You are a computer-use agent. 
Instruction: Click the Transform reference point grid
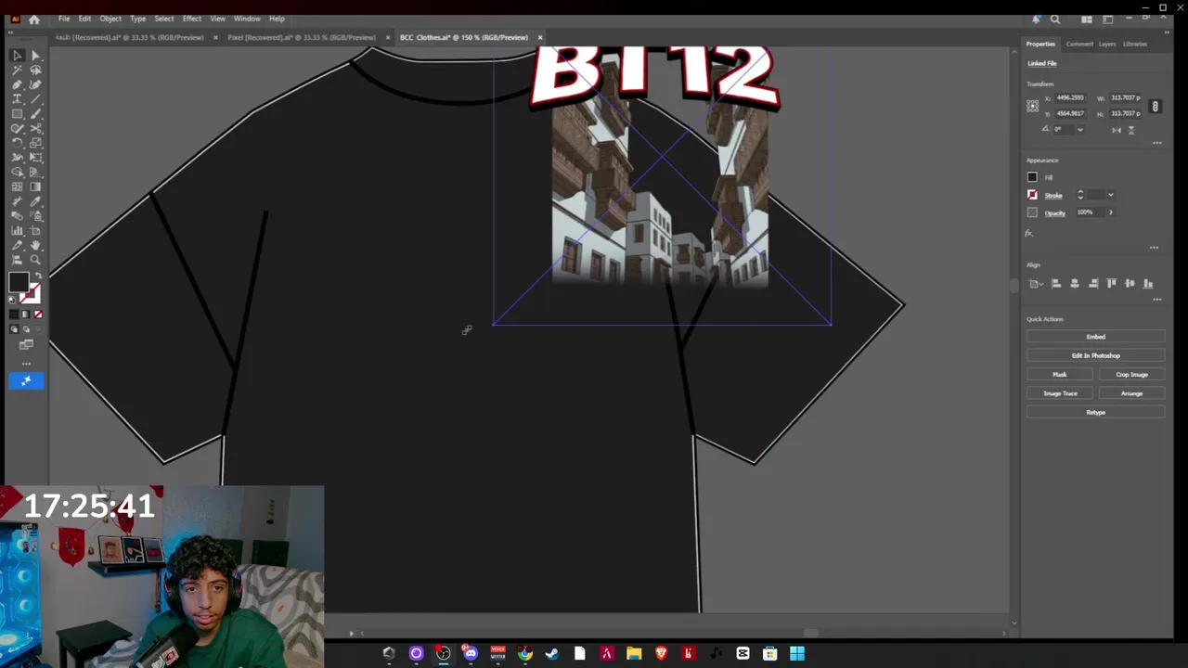(1032, 107)
